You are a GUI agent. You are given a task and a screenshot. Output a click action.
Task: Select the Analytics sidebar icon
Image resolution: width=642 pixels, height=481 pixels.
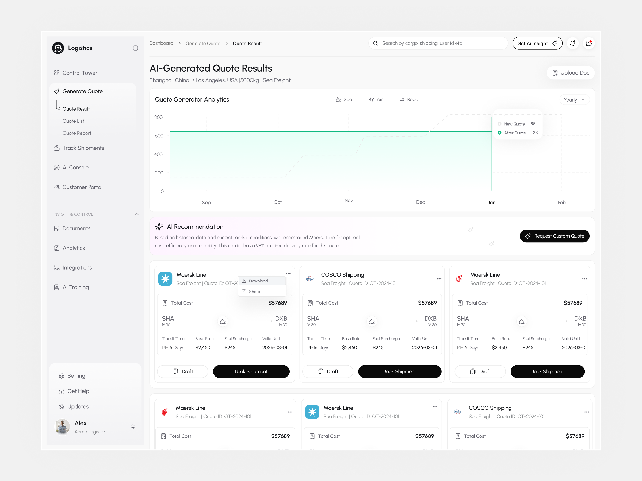(x=57, y=248)
